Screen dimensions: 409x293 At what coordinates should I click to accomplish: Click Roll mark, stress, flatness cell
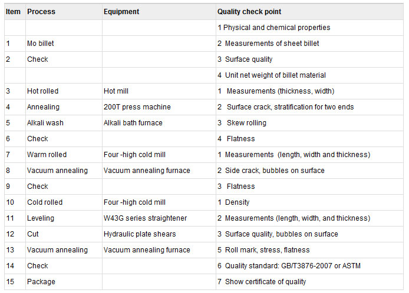click(309, 250)
